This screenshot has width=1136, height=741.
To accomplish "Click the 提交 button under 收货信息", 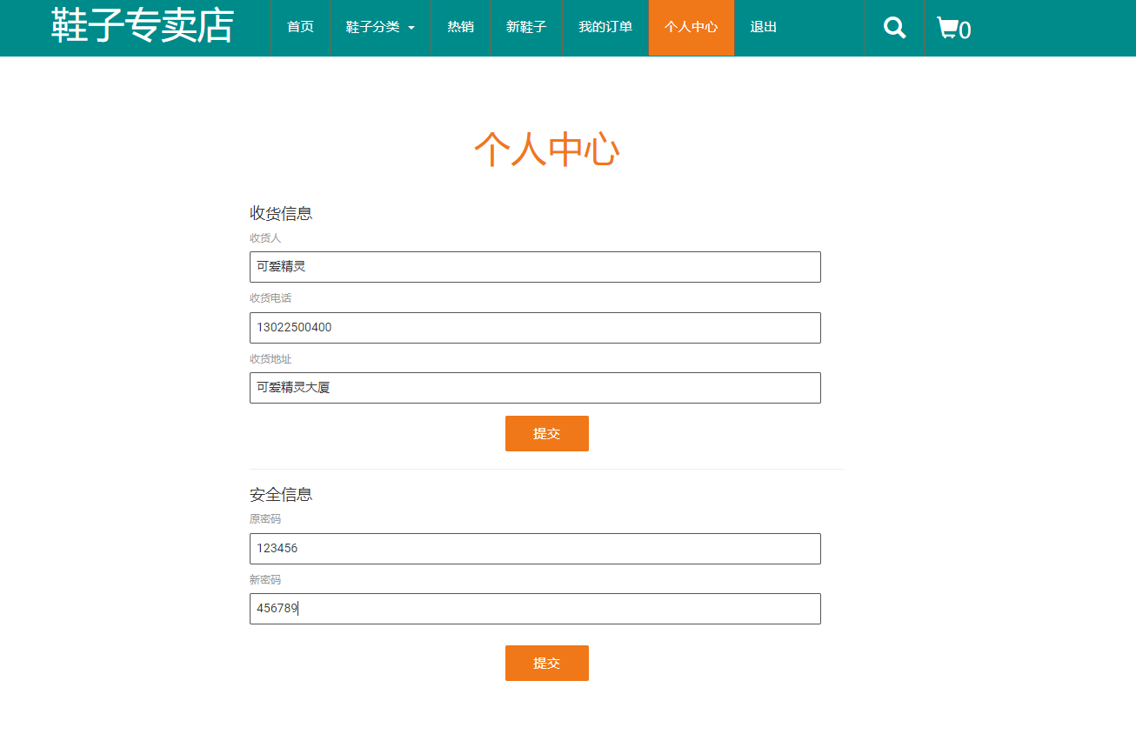I will click(546, 433).
